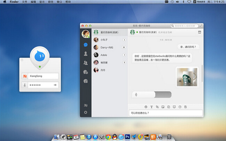This screenshot has height=141, width=226.
Task: Open the Starbucks mug image thumbnail
Action: click(x=187, y=77)
